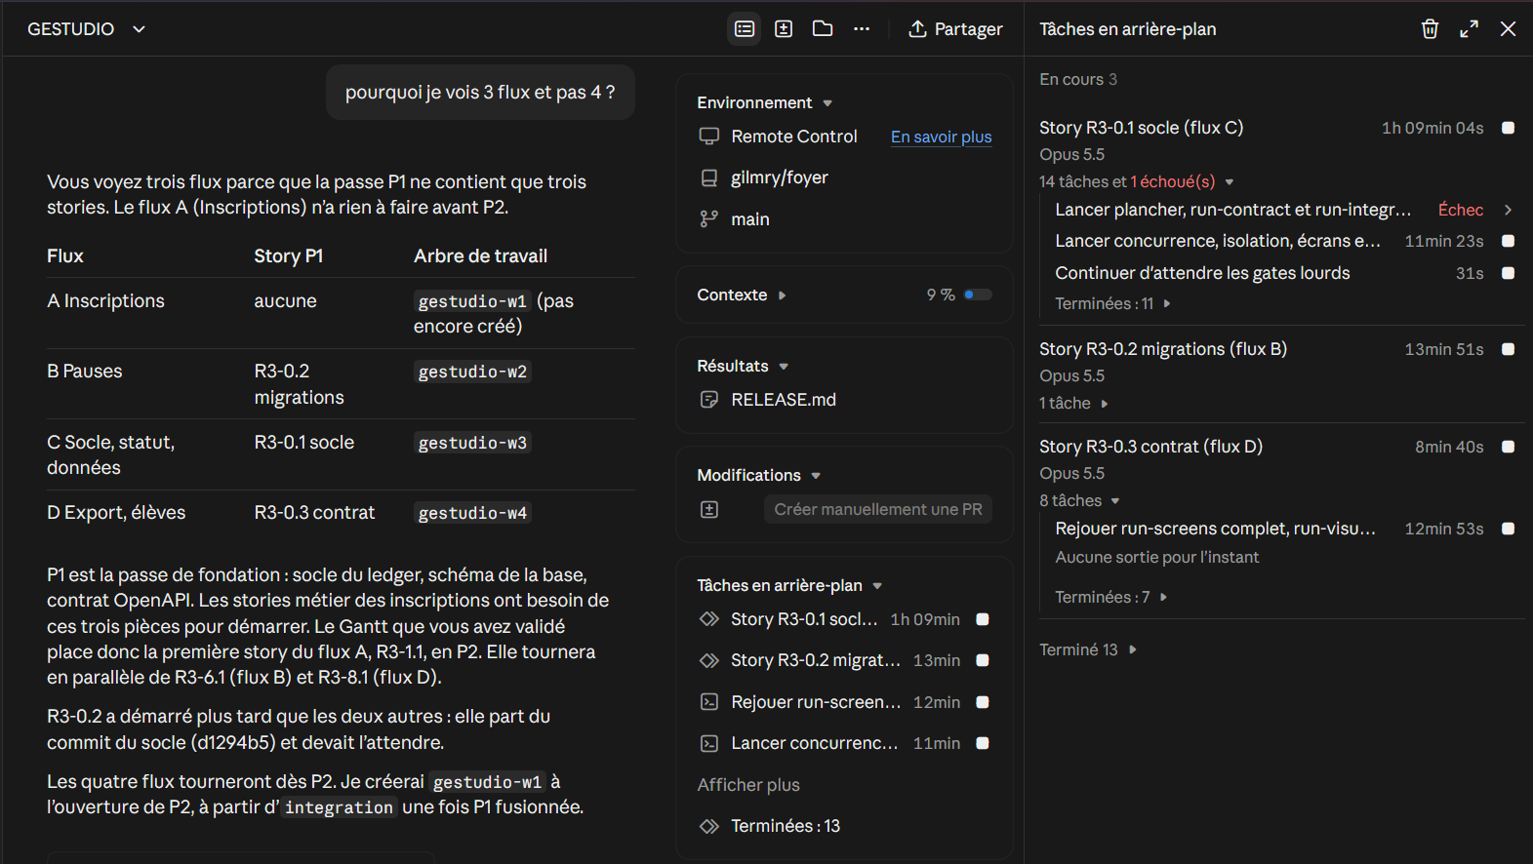Stop Story R3-0.2 migrations (flux B) at 13min 51s

click(x=1508, y=349)
